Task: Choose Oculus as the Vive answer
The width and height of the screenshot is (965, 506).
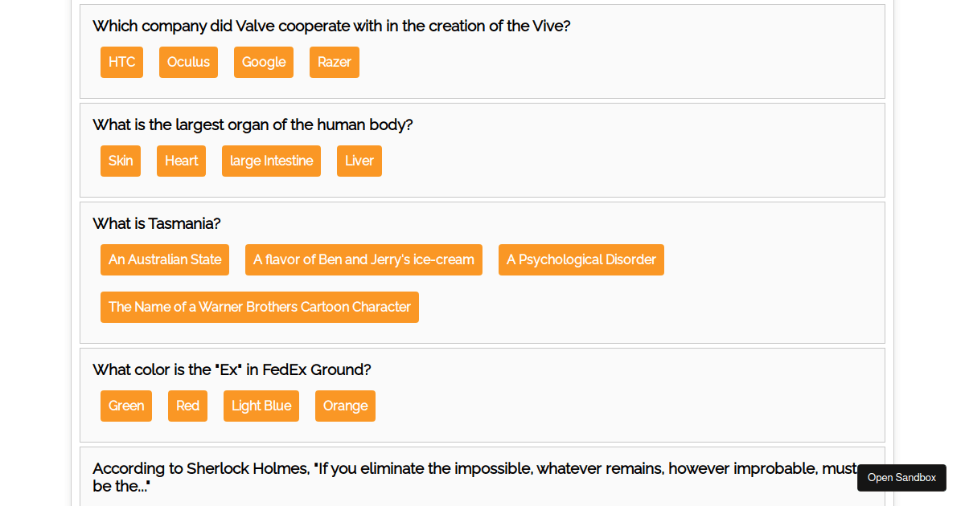Action: [x=188, y=62]
